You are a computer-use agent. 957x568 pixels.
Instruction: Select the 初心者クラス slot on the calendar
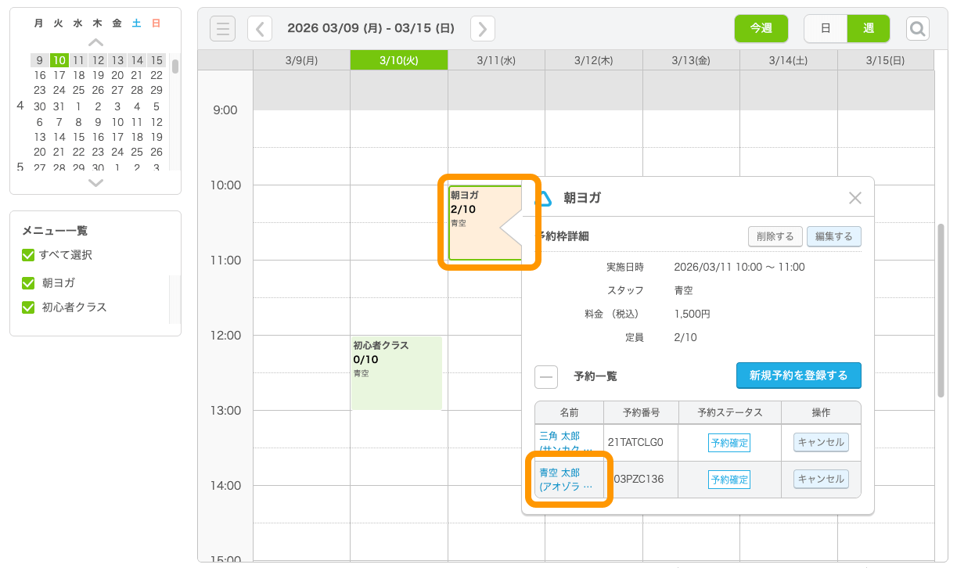pyautogui.click(x=397, y=373)
